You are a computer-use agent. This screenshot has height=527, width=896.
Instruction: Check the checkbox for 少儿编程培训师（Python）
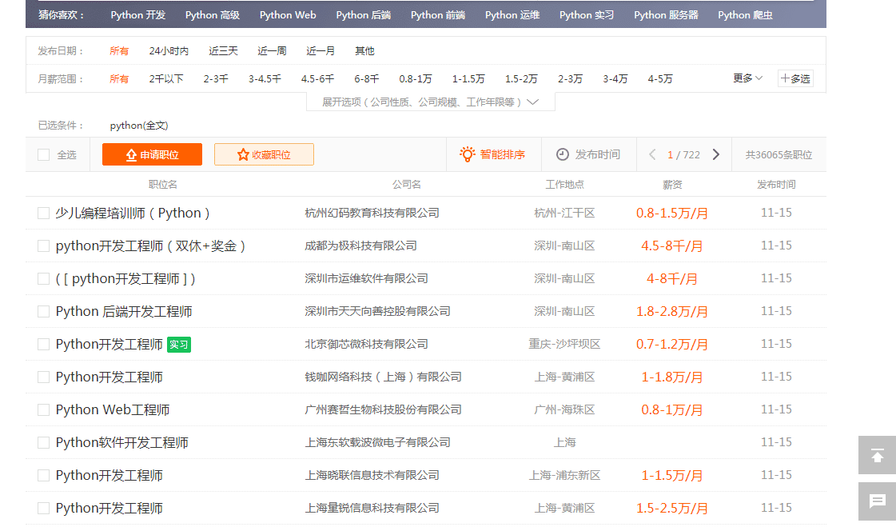pos(43,213)
